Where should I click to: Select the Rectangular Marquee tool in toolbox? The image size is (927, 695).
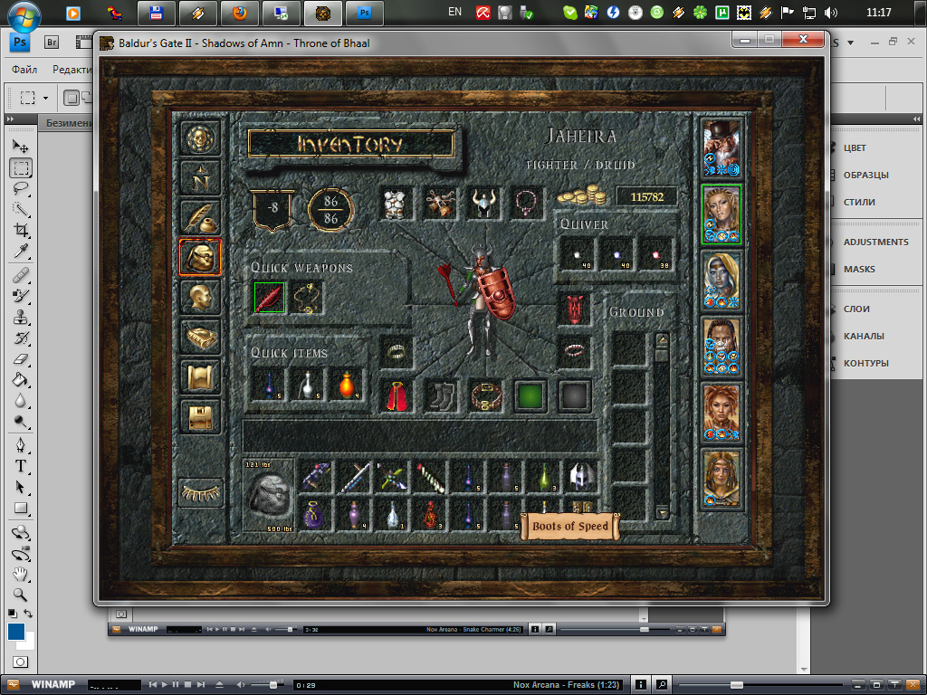click(x=21, y=167)
